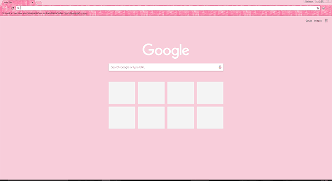
Task: Click the extension icon beside the address bar
Action: 323,8
